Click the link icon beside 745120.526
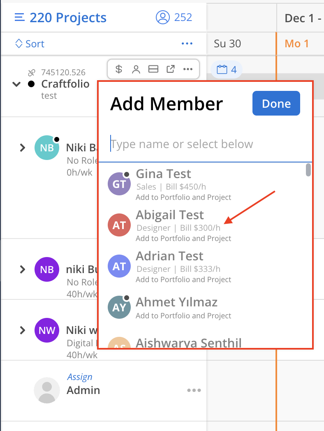Screen dimensions: 324x431 (32, 73)
